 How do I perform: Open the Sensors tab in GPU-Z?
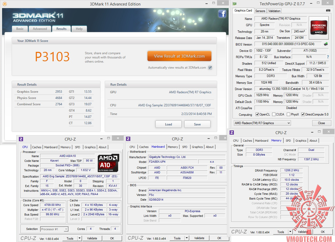coord(260,11)
